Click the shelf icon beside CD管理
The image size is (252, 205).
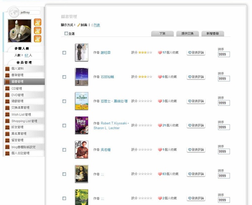click(x=8, y=89)
